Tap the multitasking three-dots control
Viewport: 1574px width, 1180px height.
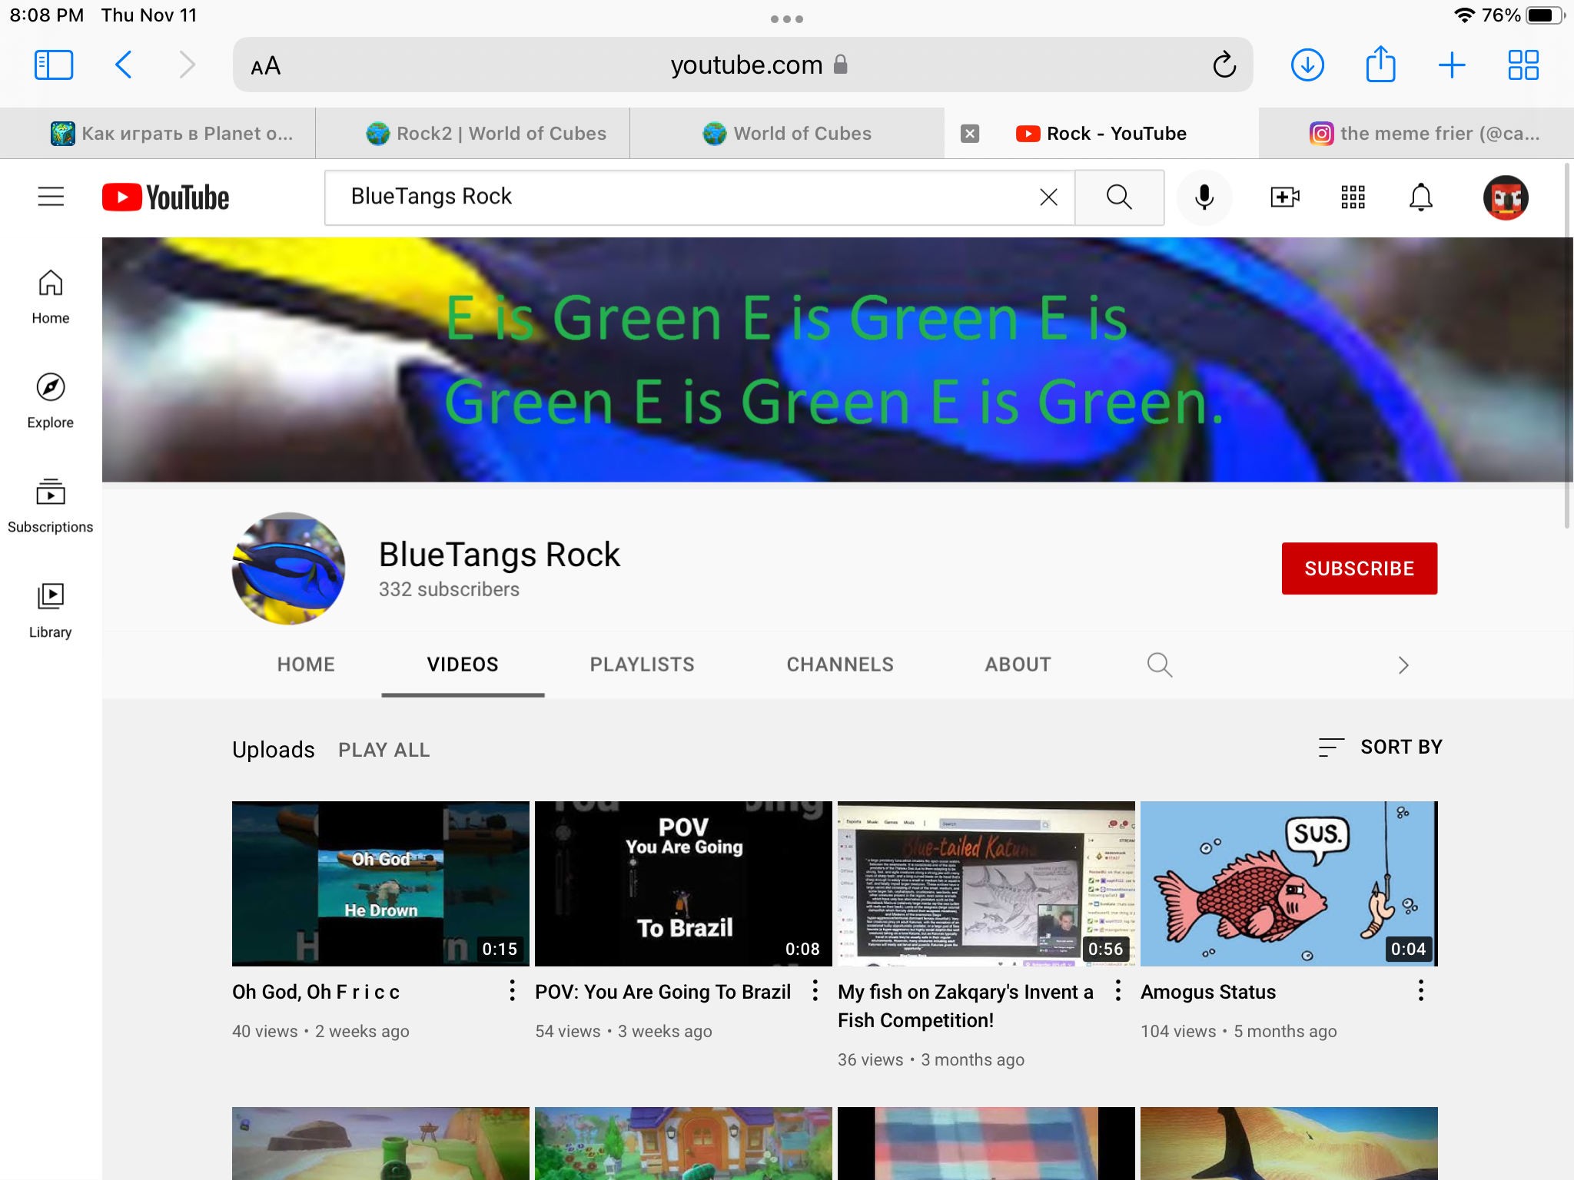coord(787,18)
